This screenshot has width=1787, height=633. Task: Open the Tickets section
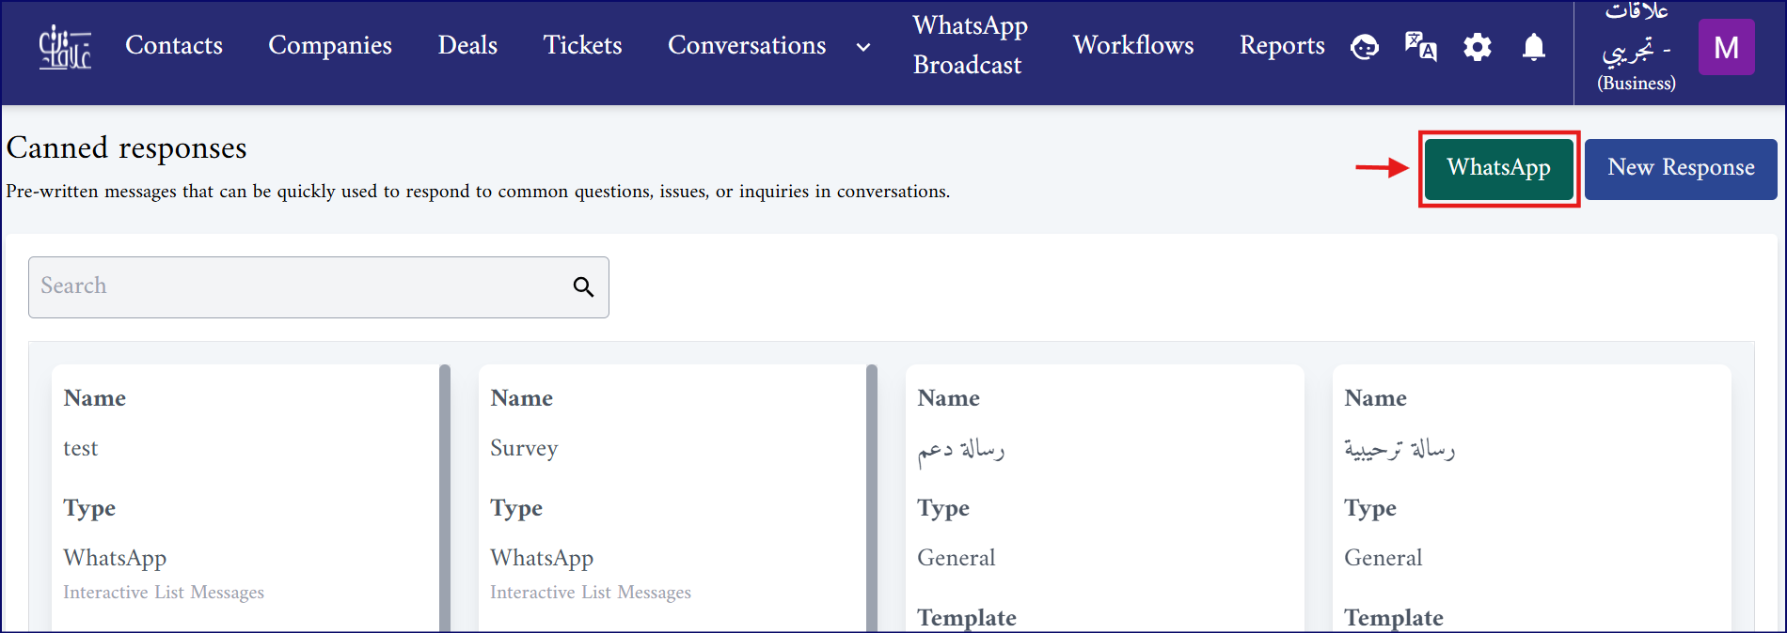583,45
